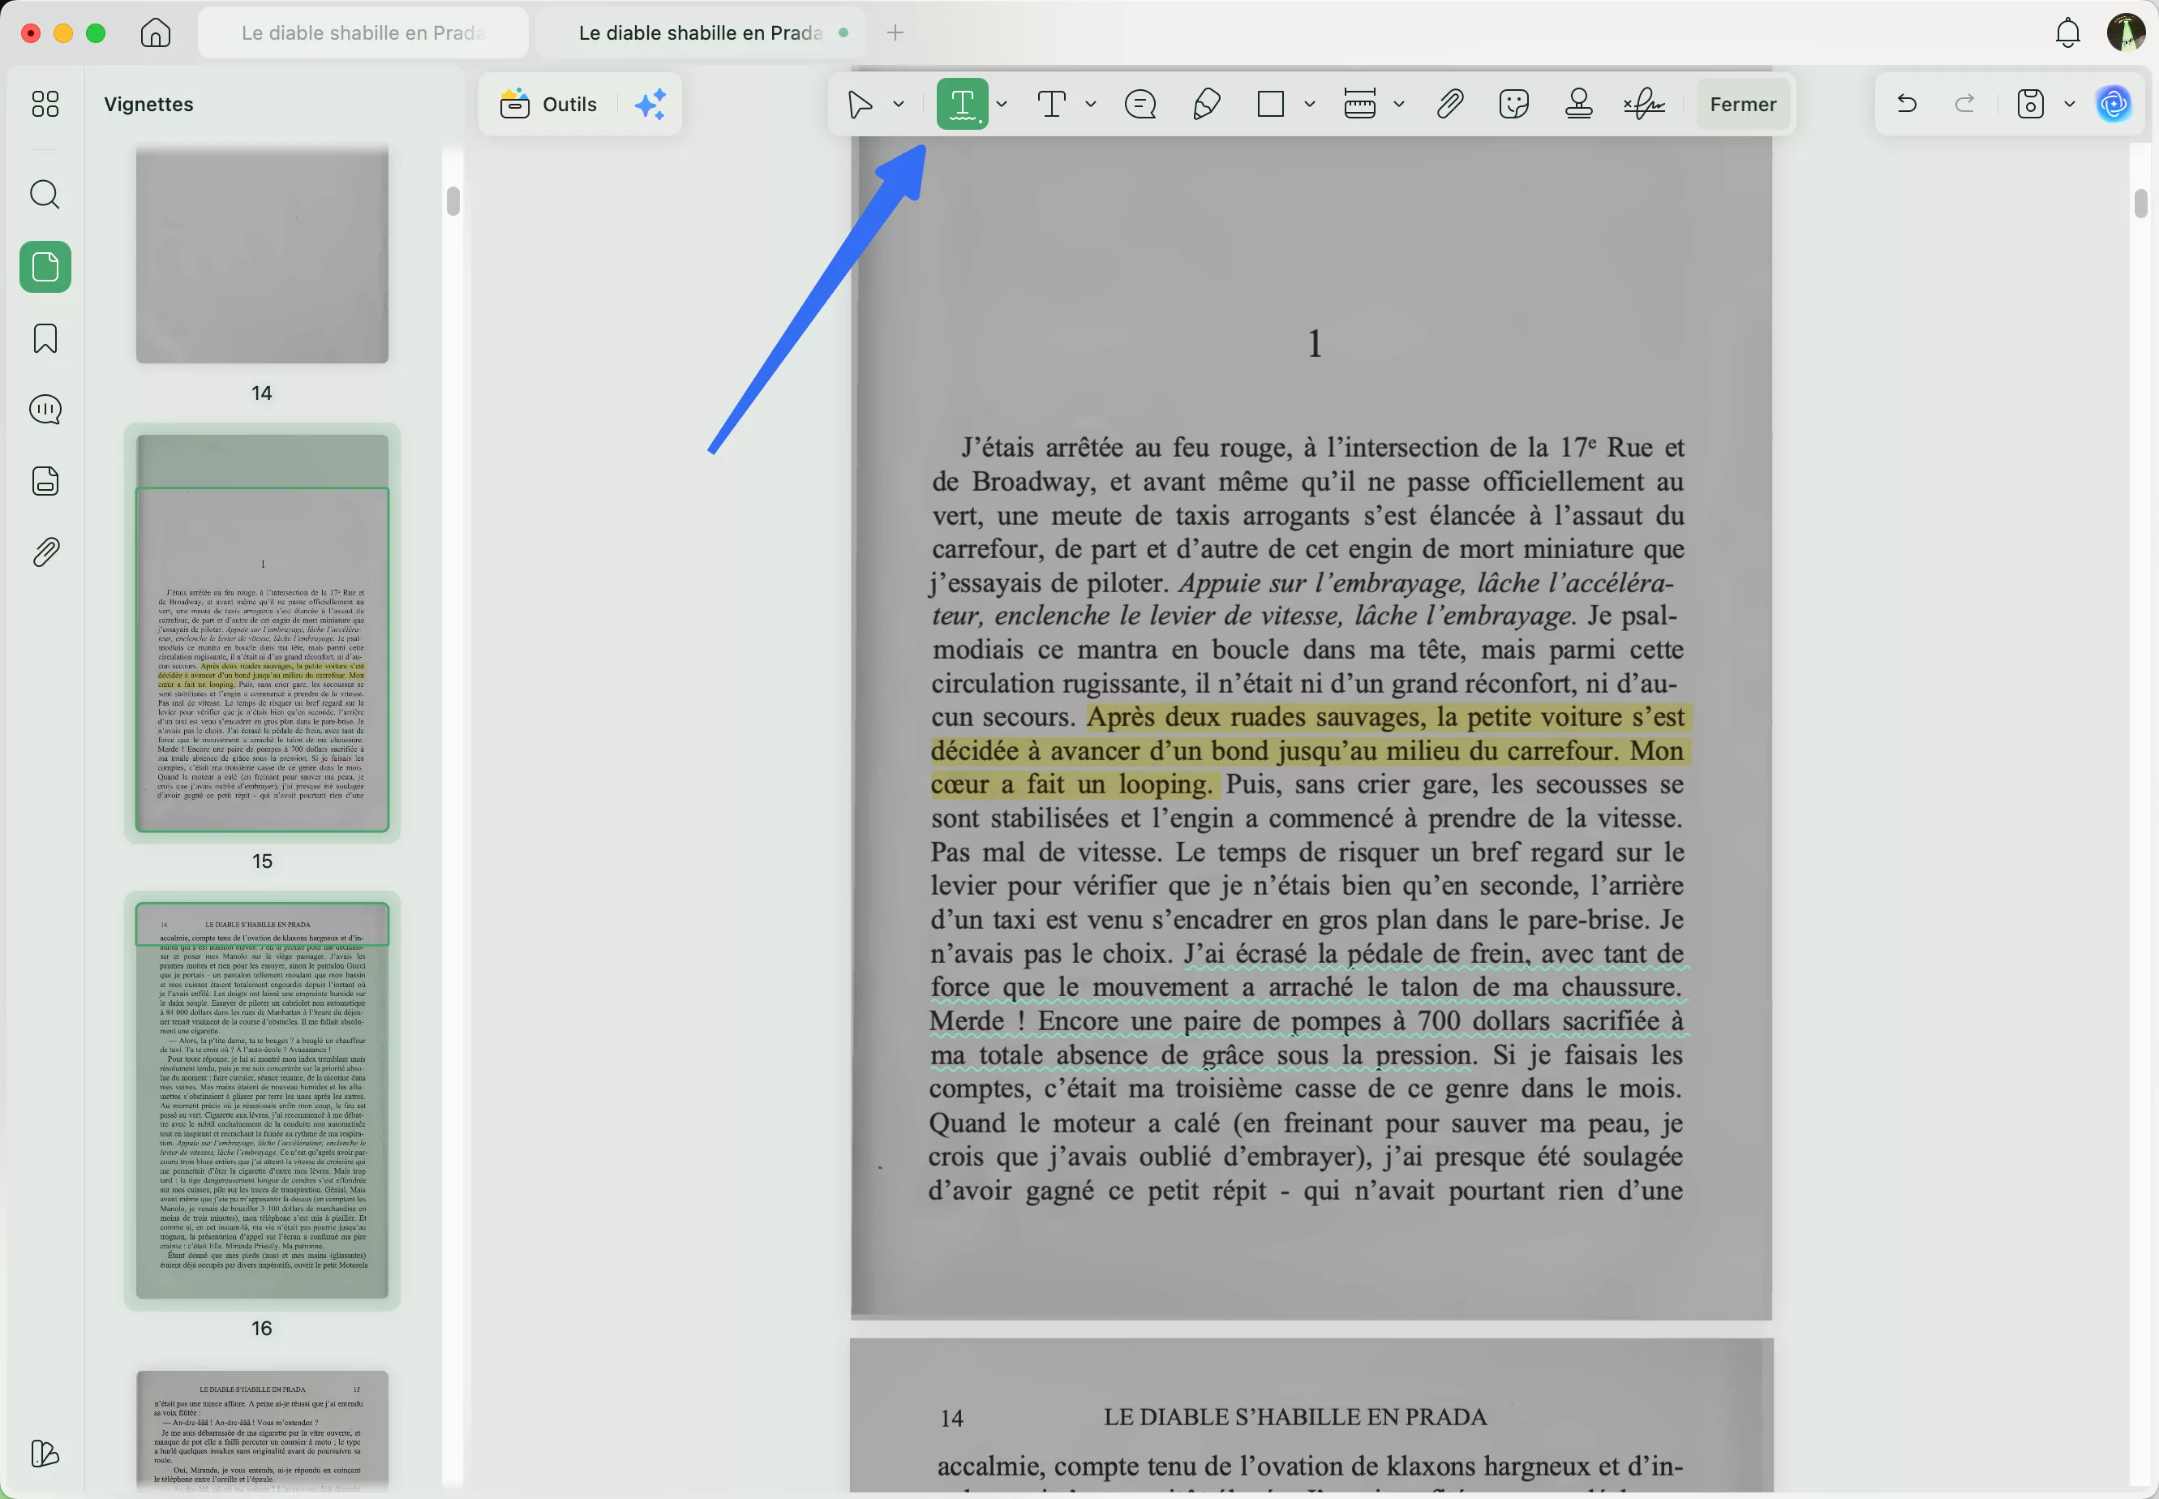The width and height of the screenshot is (2159, 1499).
Task: Select the highlight text tool
Action: pyautogui.click(x=962, y=103)
